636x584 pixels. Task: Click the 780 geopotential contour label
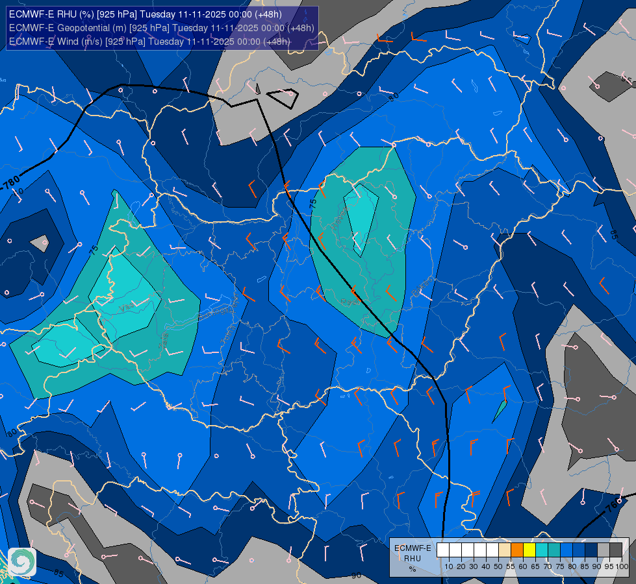coord(11,182)
